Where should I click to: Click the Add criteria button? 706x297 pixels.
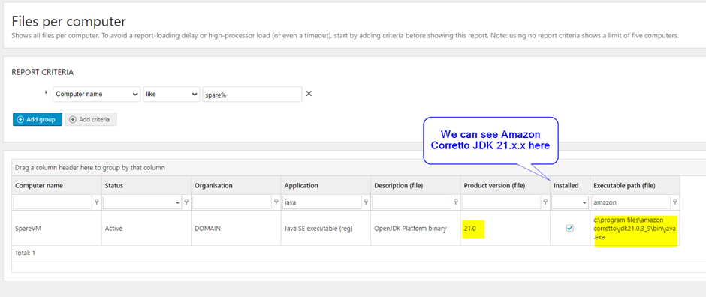(91, 119)
